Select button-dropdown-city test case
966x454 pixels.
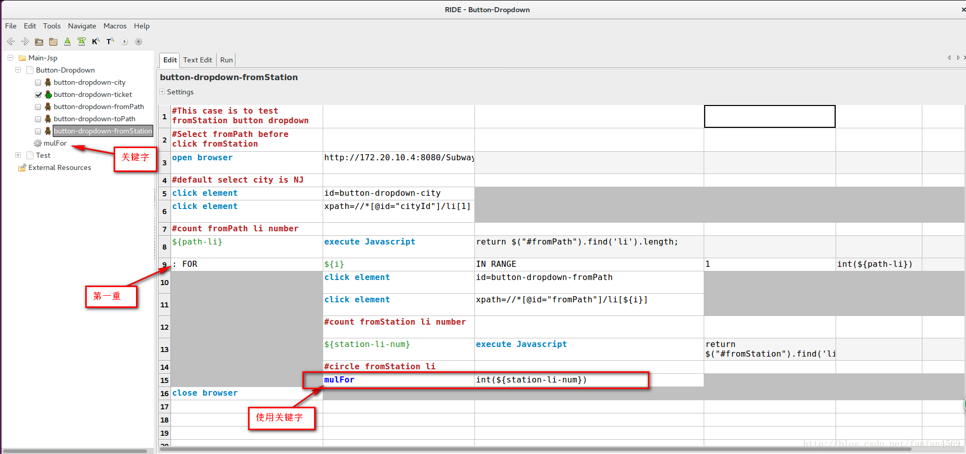(x=89, y=82)
